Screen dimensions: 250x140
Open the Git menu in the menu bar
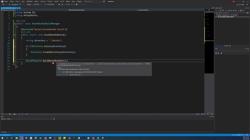[x=23, y=2]
